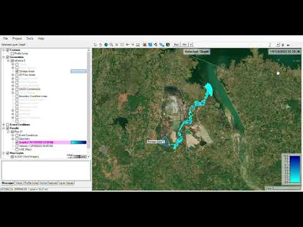Click the zoom-out tool icon
The height and width of the screenshot is (227, 303).
point(117,45)
